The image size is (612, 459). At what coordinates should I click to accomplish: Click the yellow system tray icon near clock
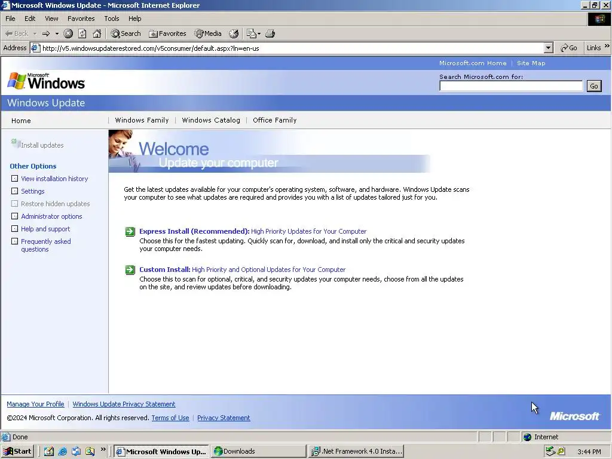tap(561, 451)
